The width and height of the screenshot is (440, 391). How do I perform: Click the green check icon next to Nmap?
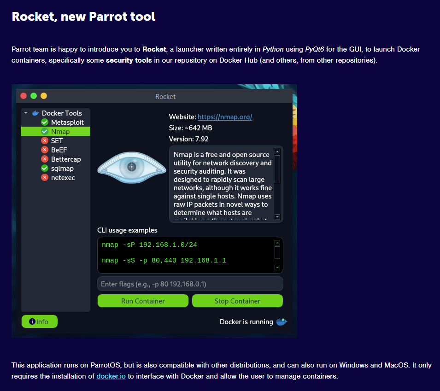coord(45,131)
